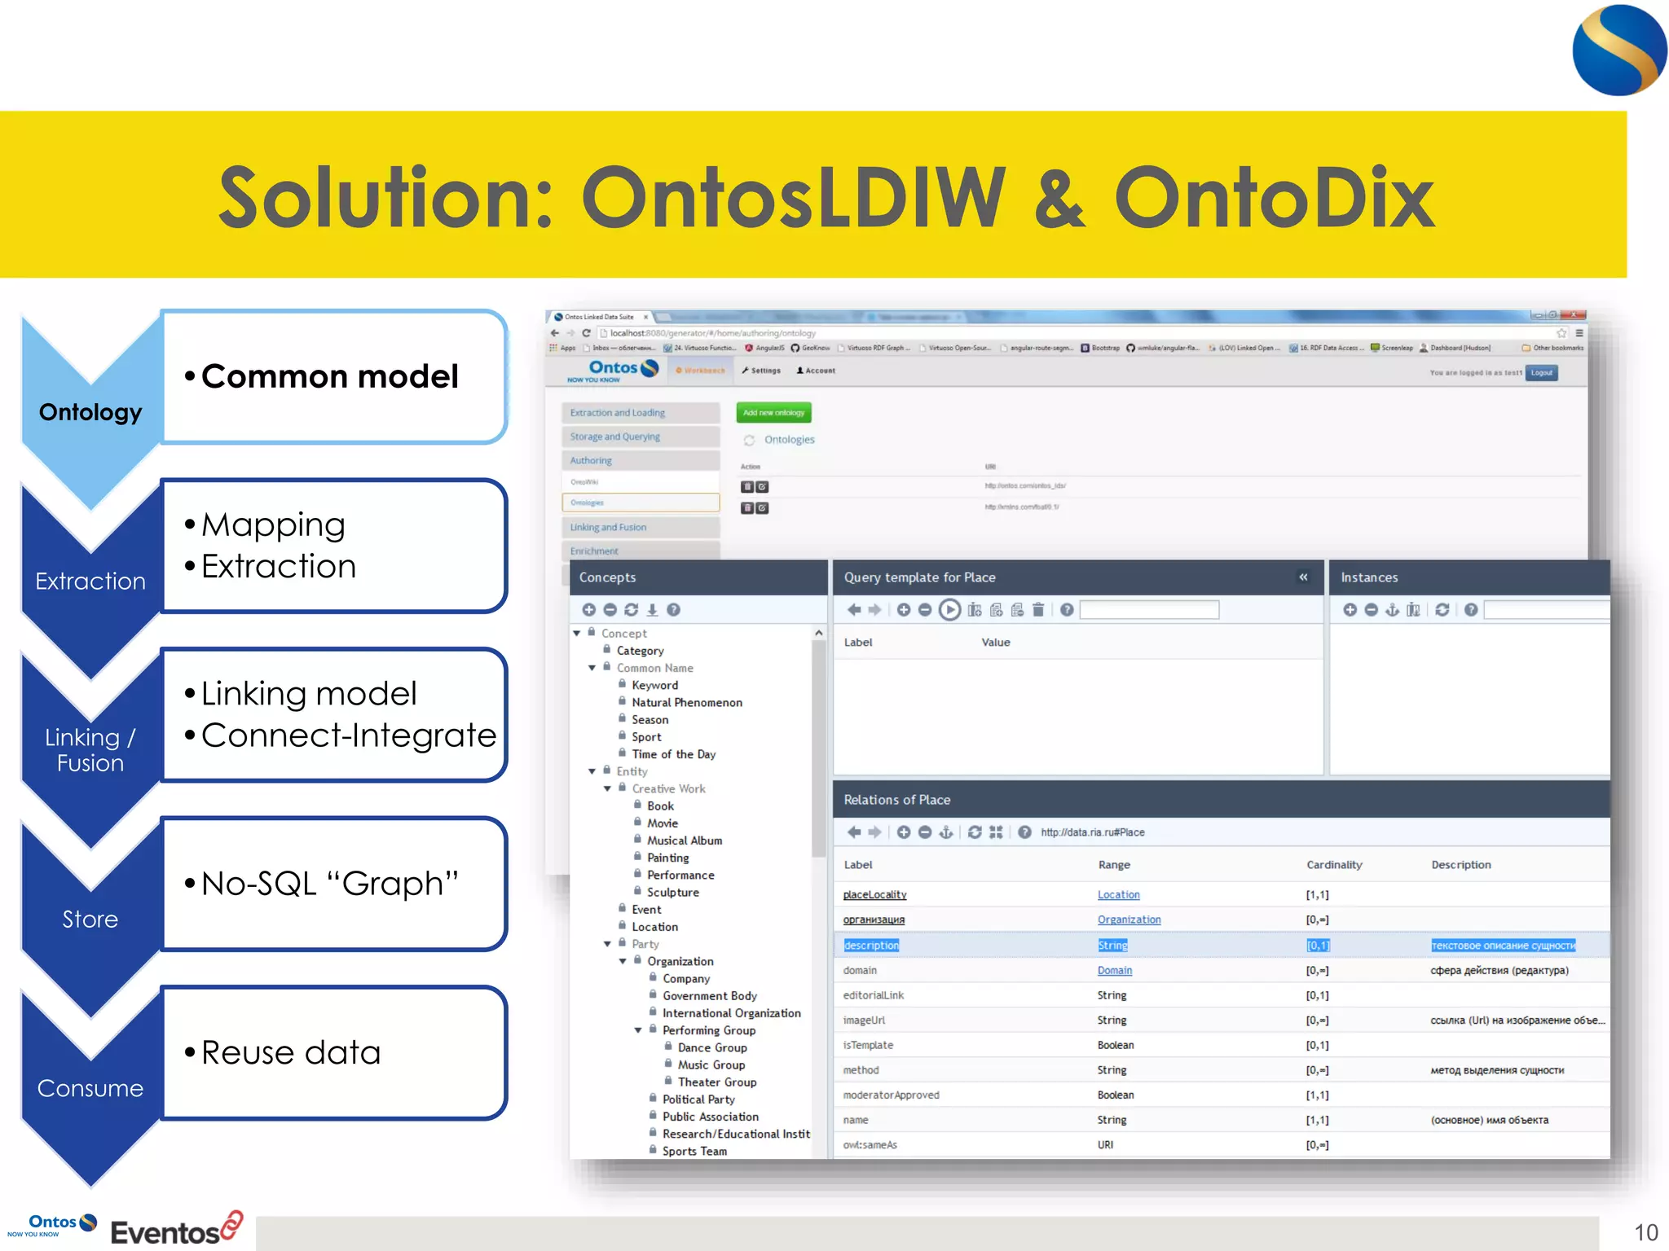Select Ontologies under Authoring
This screenshot has height=1251, width=1669.
click(641, 503)
